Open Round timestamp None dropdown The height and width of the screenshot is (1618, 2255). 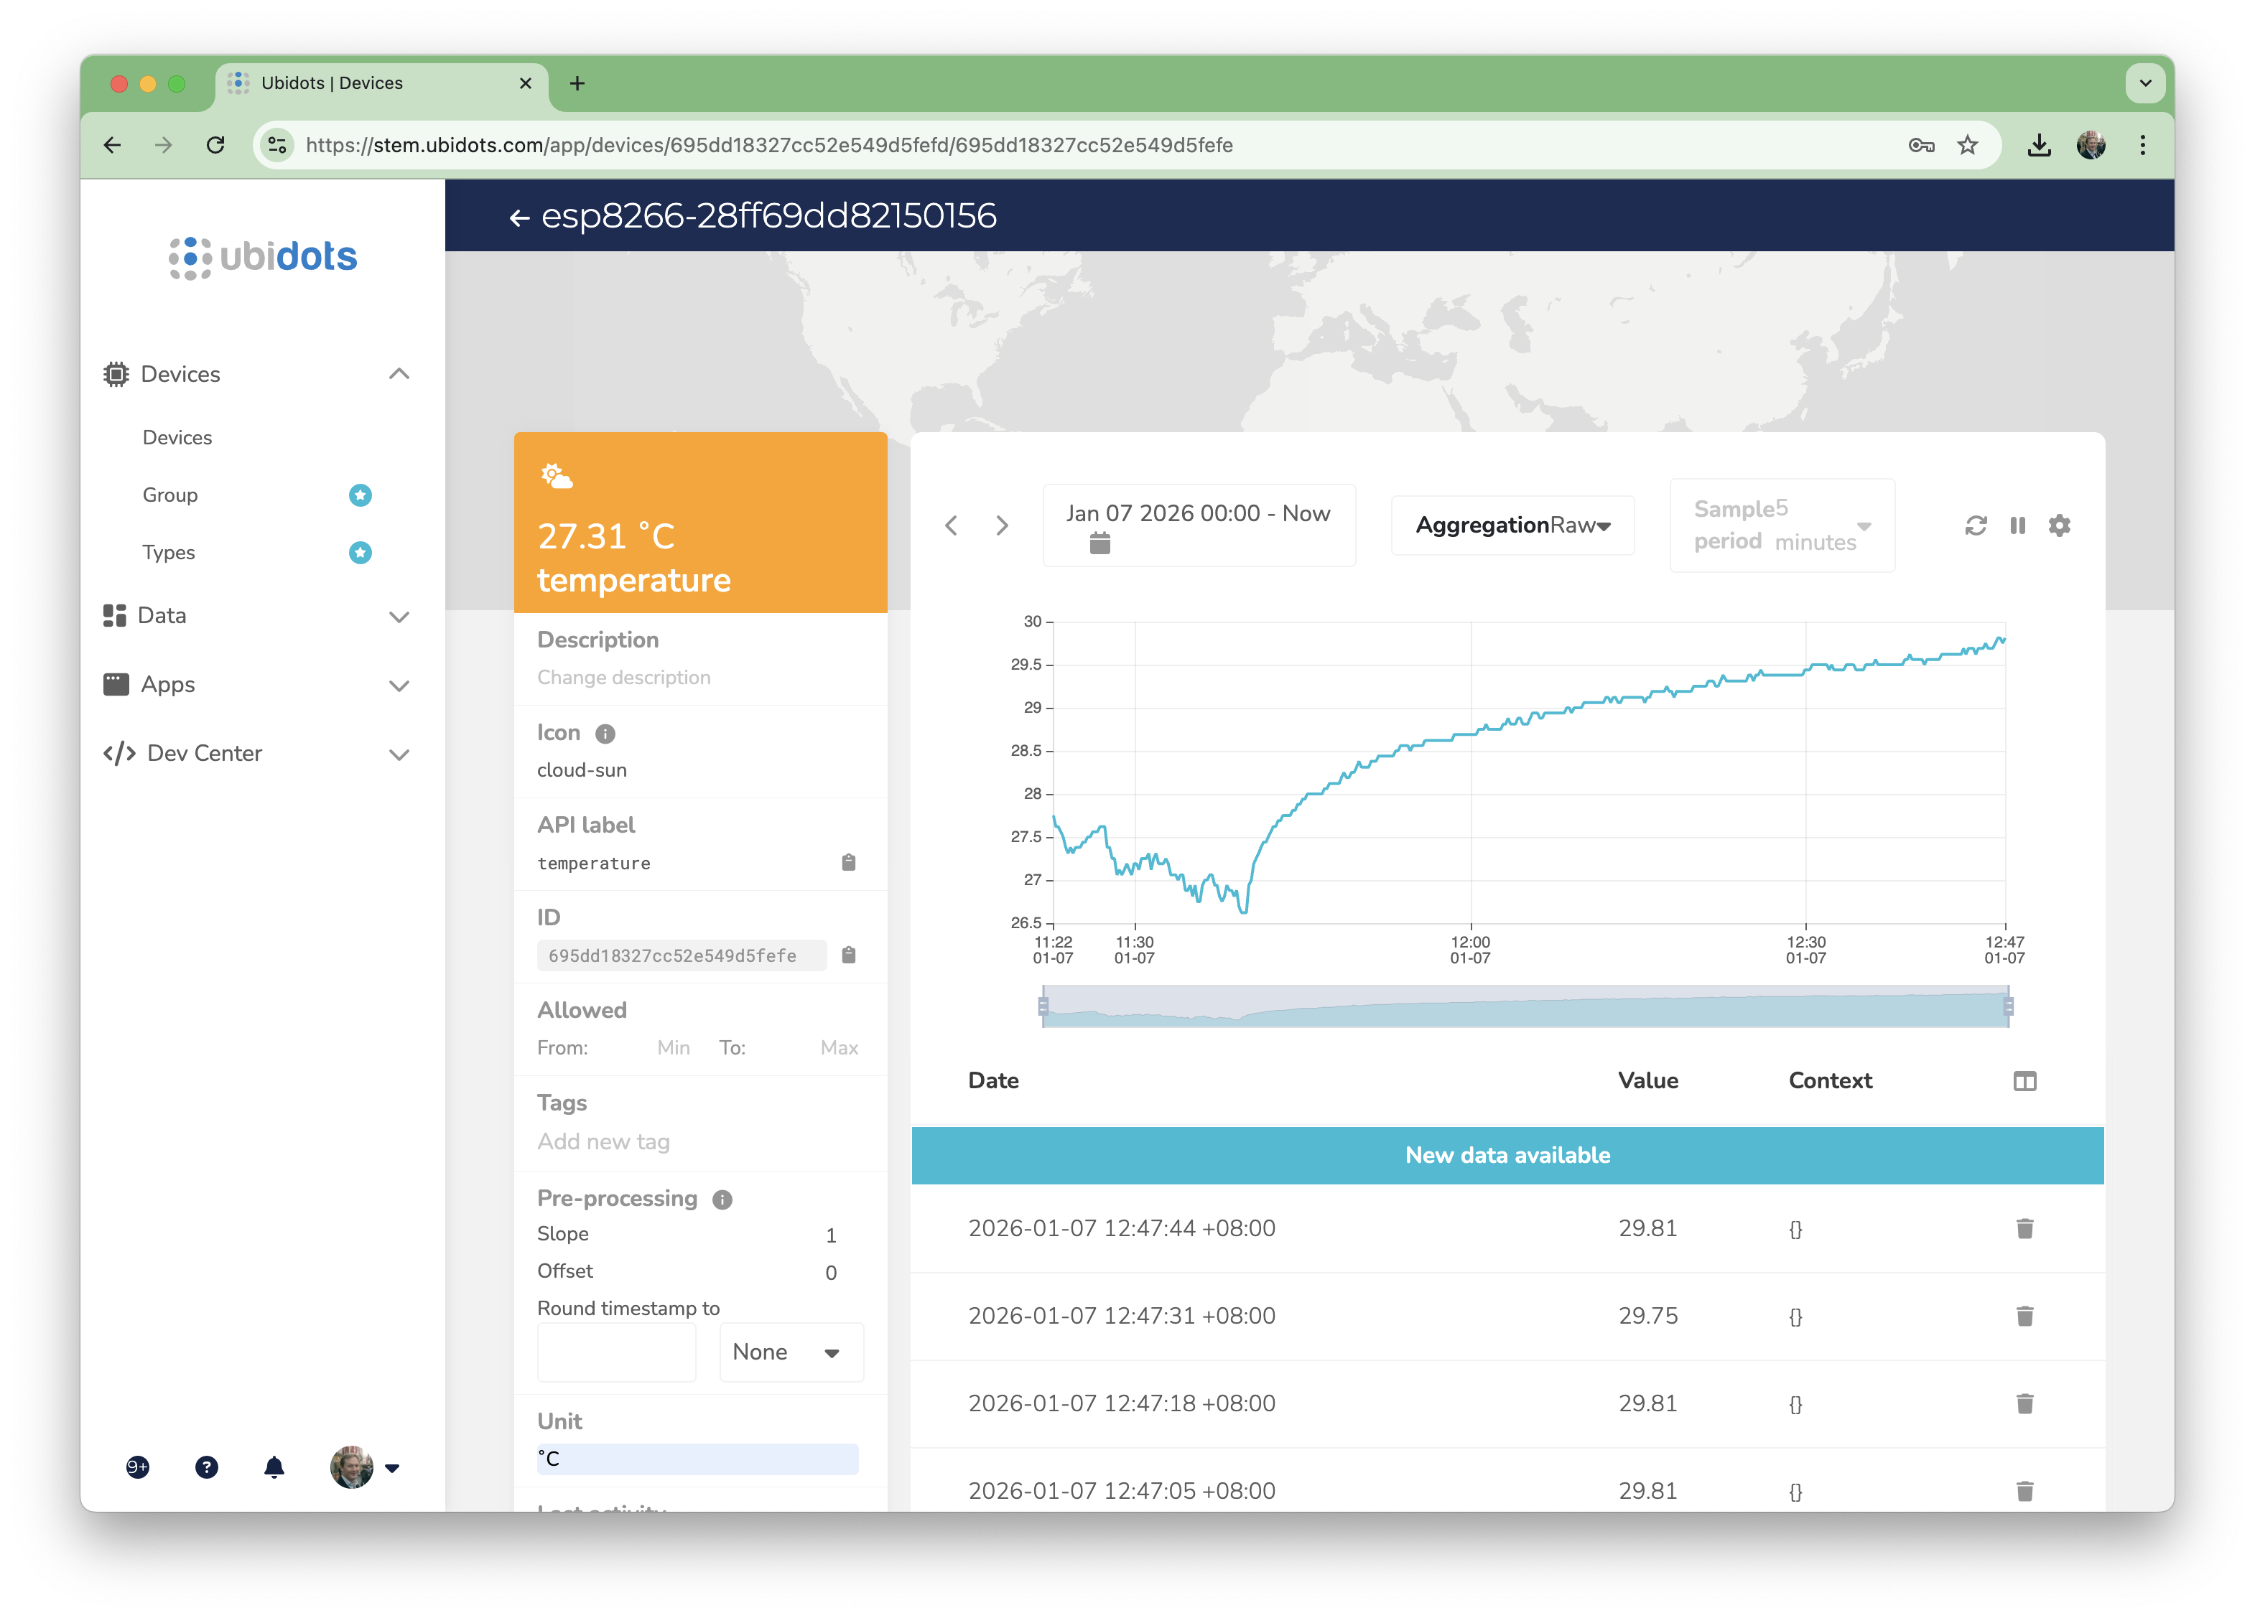point(791,1352)
